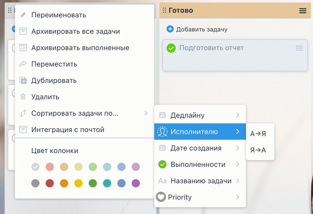The width and height of the screenshot is (313, 214).
Task: Pick the bright yellow column color swatch
Action: click(x=78, y=183)
